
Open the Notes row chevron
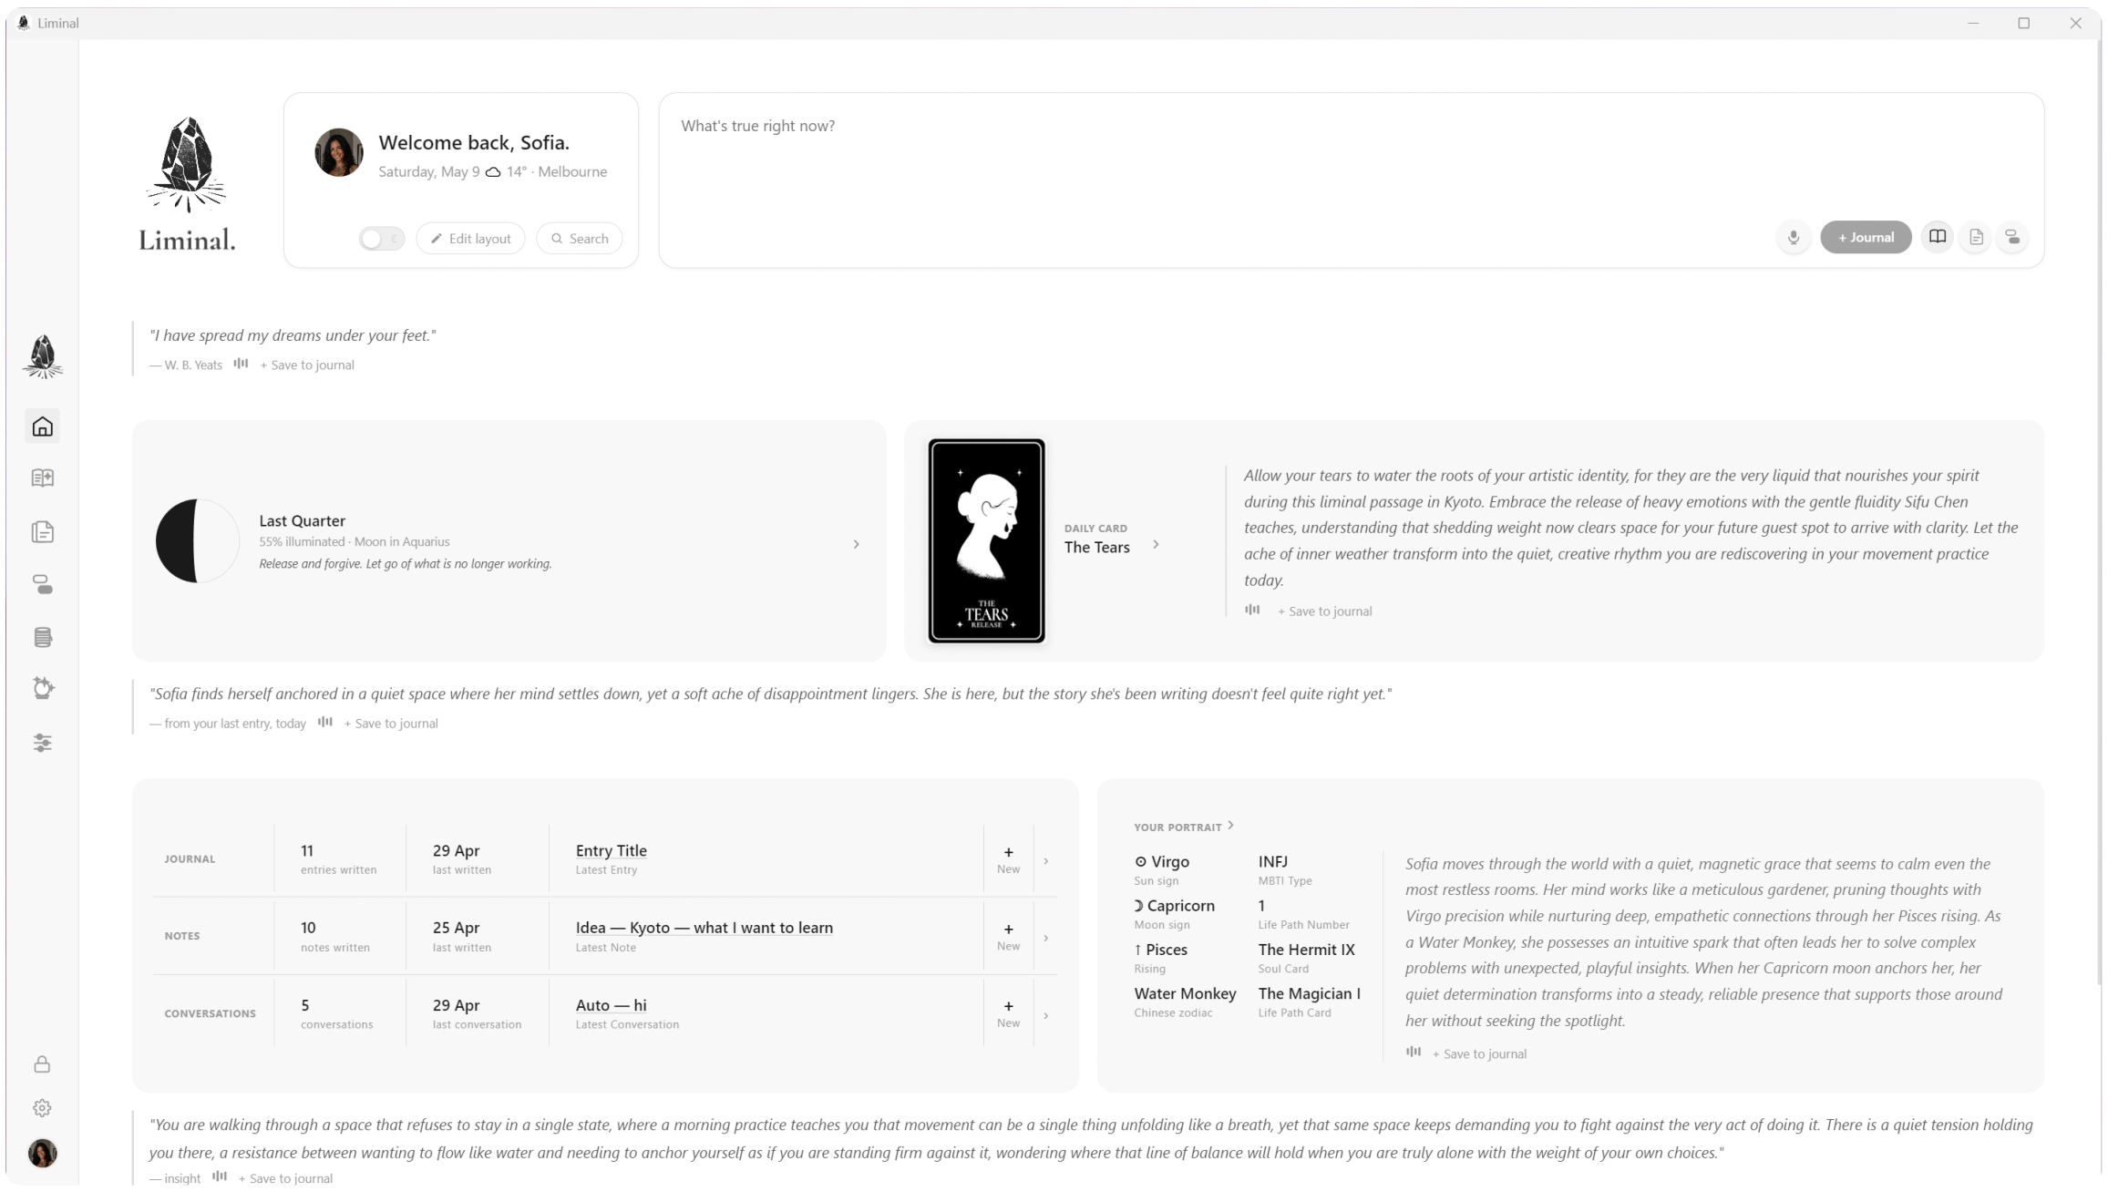point(1045,938)
